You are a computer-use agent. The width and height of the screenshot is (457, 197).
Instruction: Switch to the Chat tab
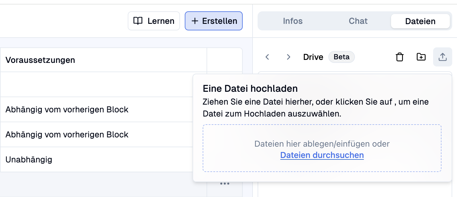point(358,21)
